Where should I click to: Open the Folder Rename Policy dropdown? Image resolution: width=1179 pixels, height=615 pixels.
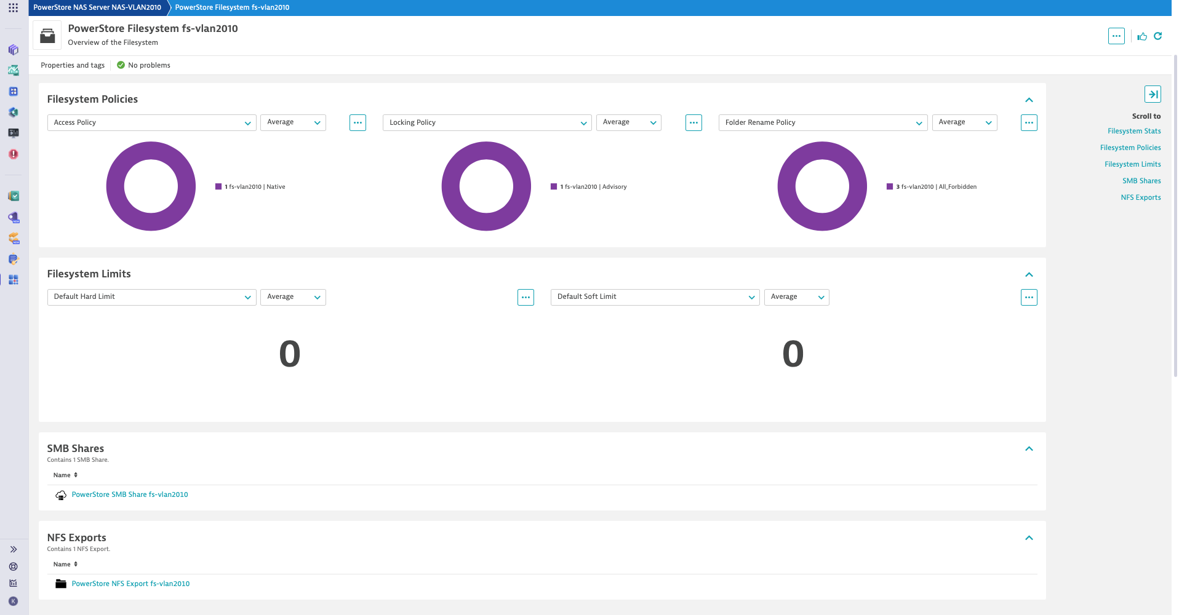[823, 122]
